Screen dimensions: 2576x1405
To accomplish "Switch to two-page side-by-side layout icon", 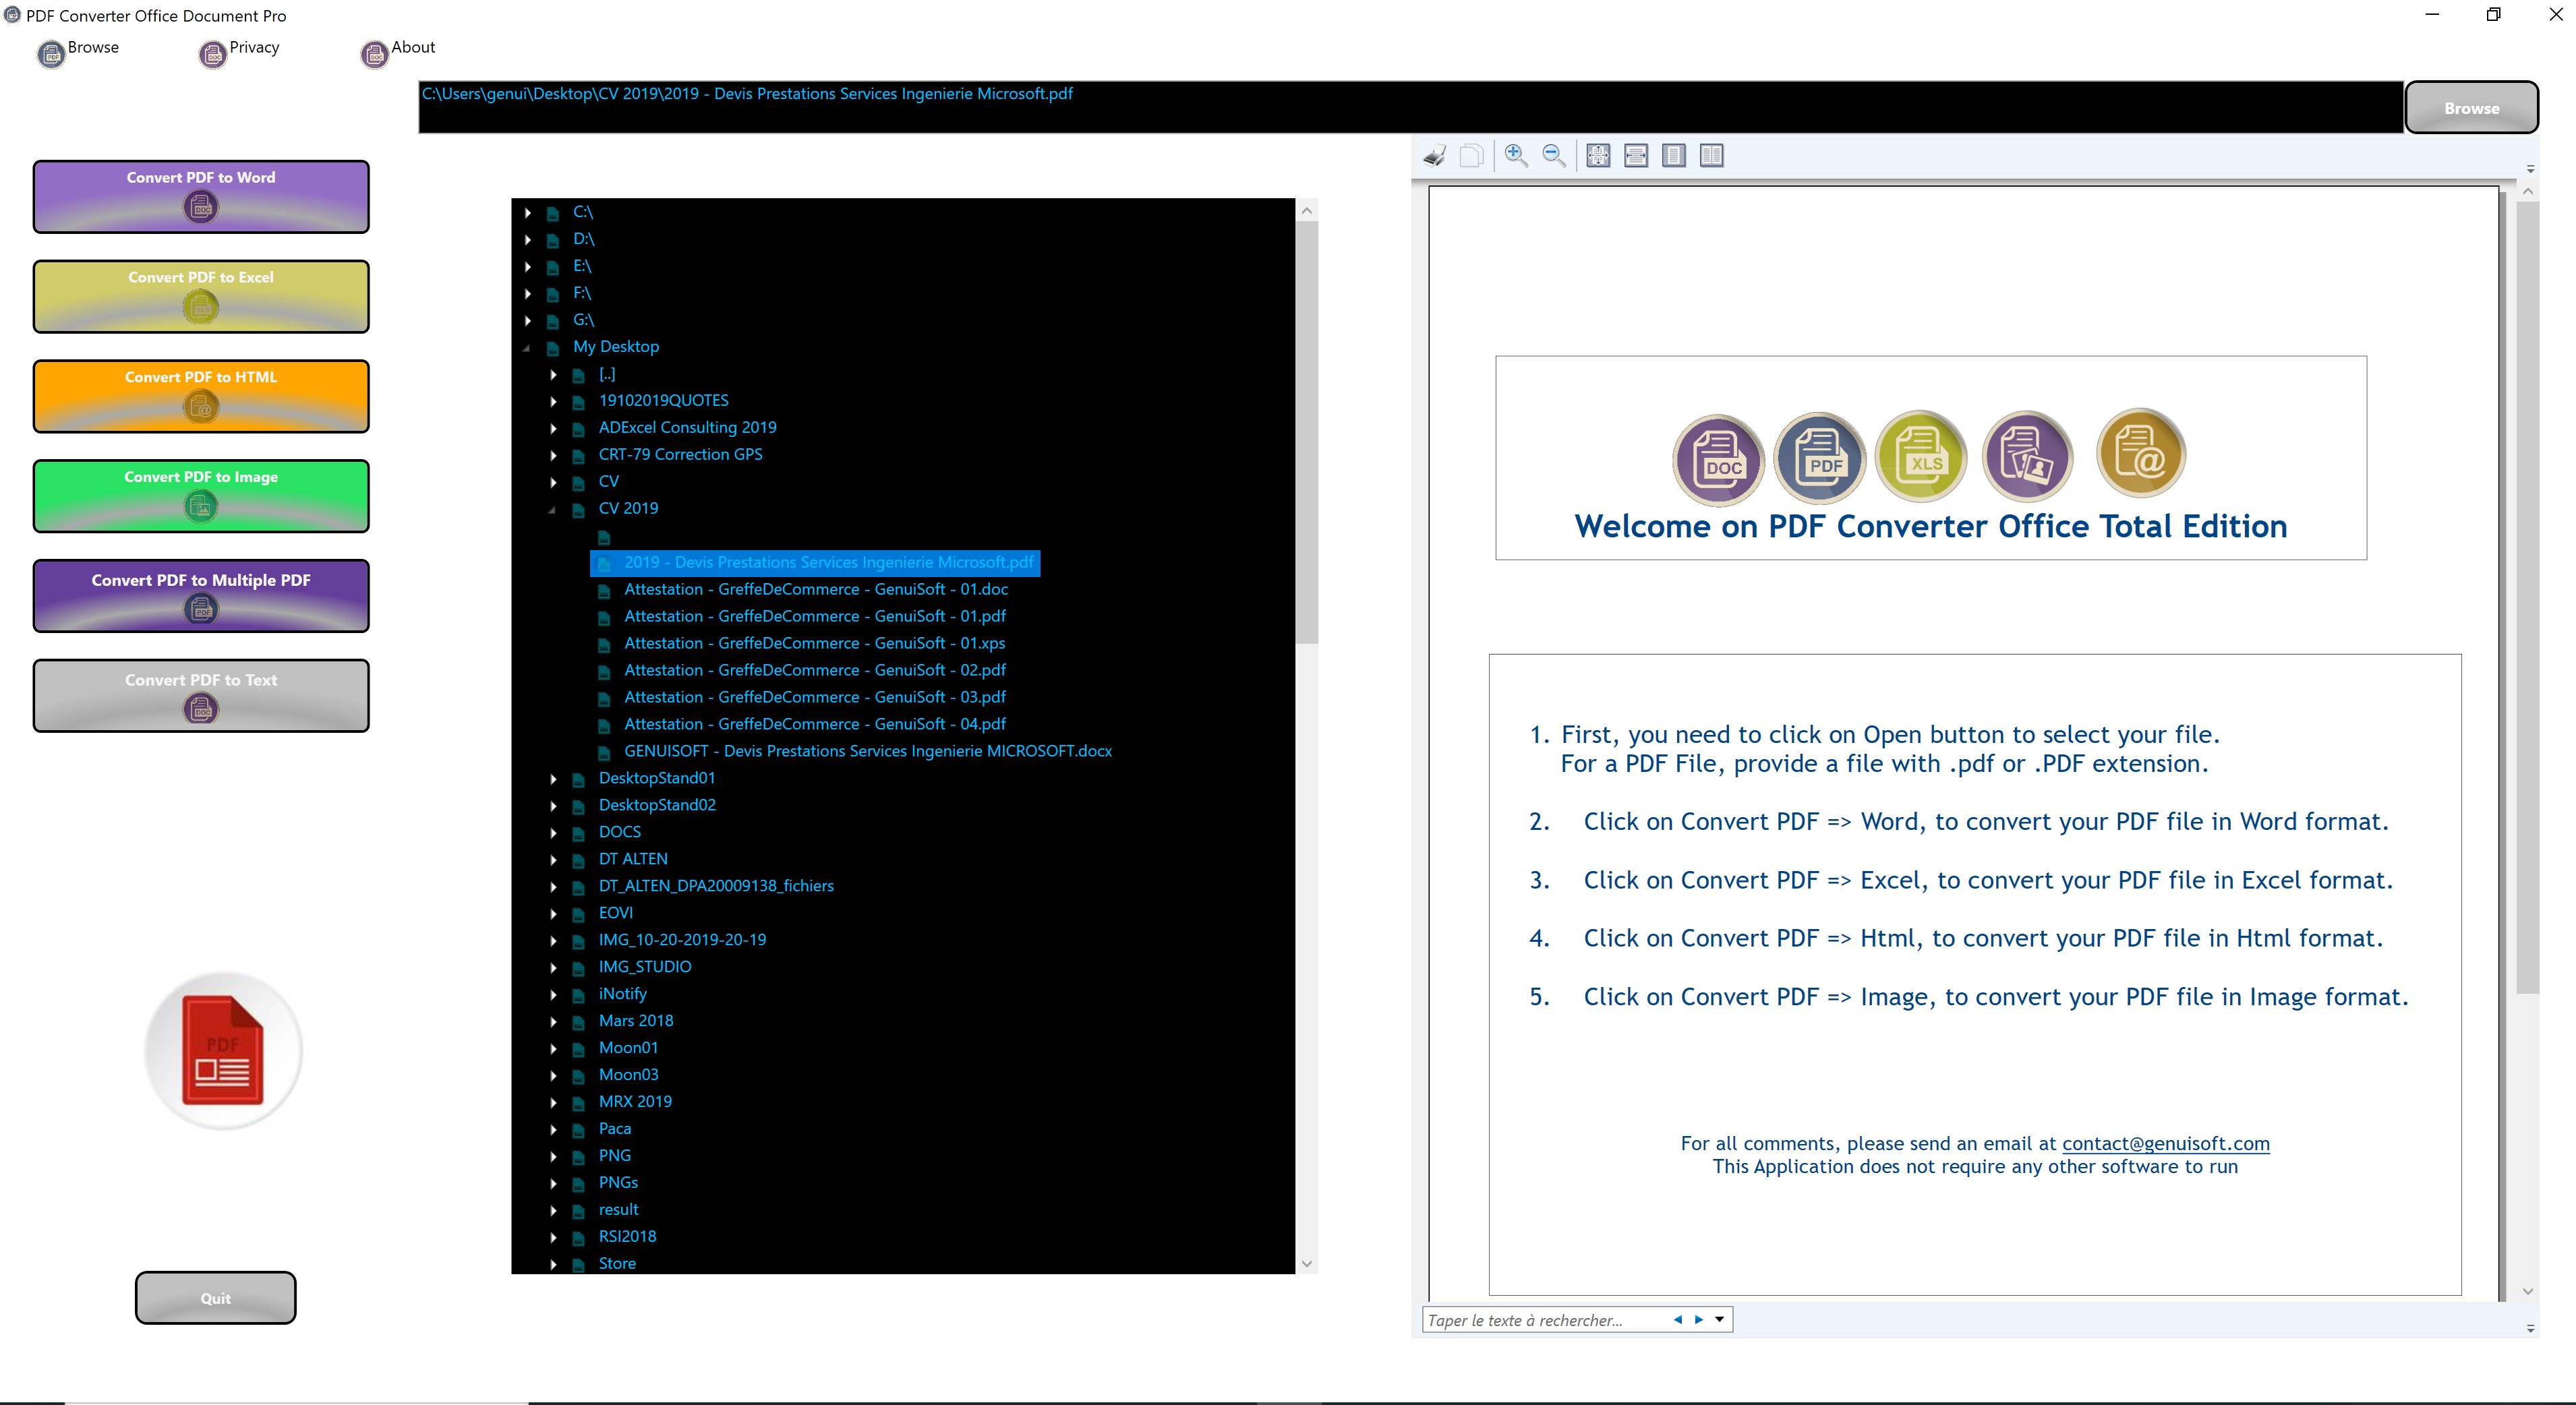I will coord(1711,156).
